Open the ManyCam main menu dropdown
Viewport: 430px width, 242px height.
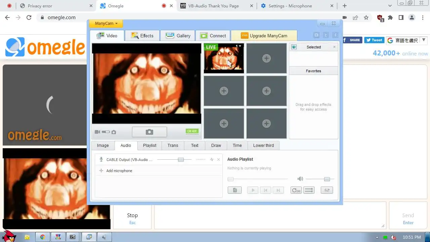click(x=106, y=24)
